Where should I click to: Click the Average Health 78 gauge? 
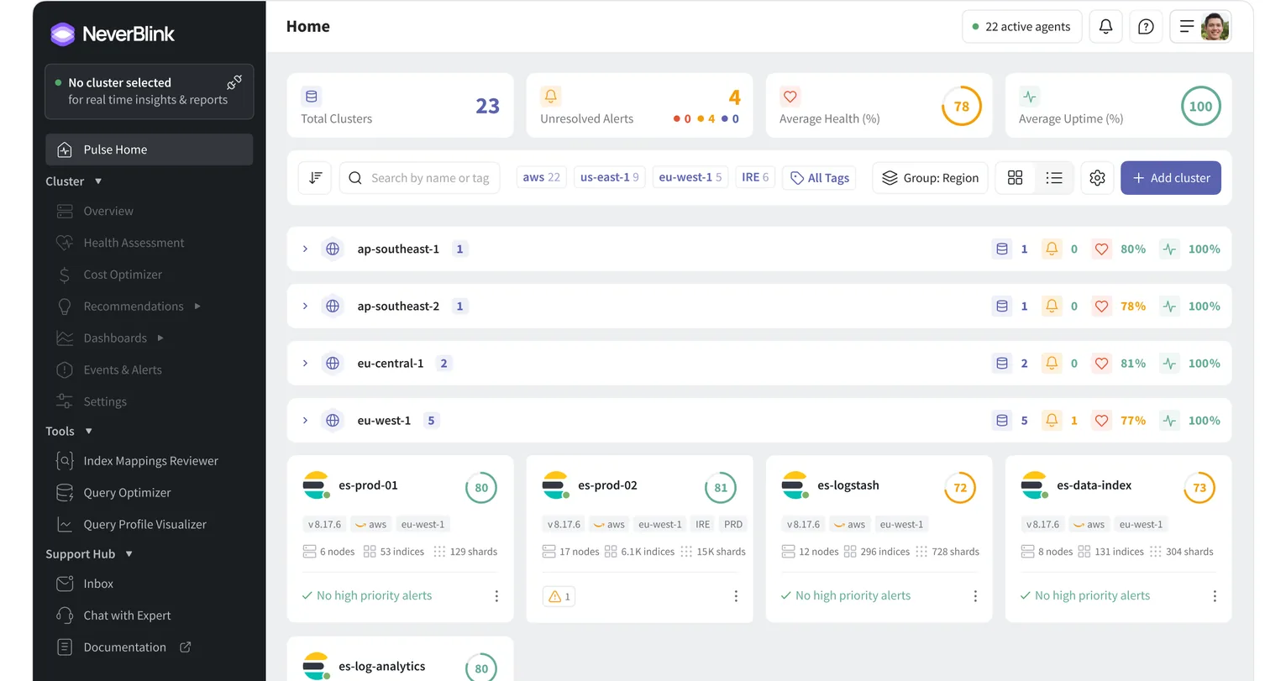(962, 107)
